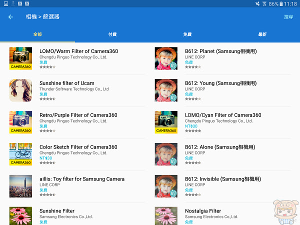Select title B612: Invisible (Samsung相機用)
The height and width of the screenshot is (225, 300).
(223, 179)
